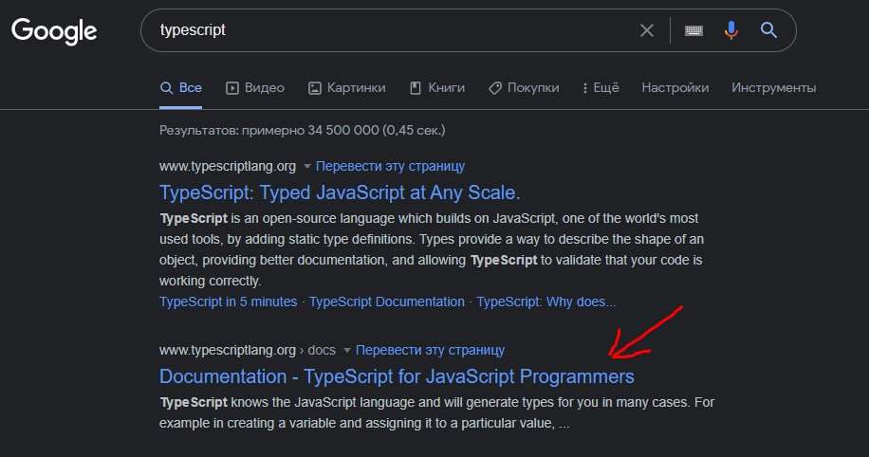Open the Ещё more menu
The image size is (869, 457).
click(601, 87)
